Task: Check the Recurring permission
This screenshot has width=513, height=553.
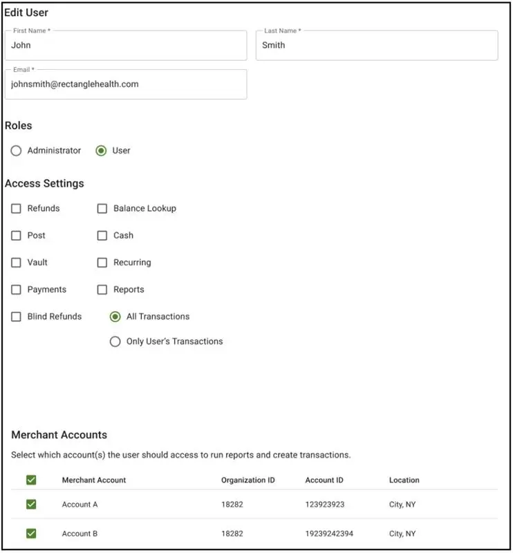Action: (x=102, y=262)
